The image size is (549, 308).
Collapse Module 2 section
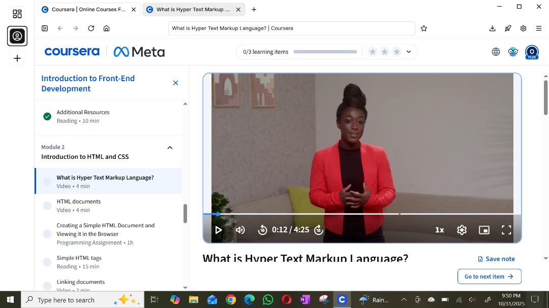tap(170, 148)
